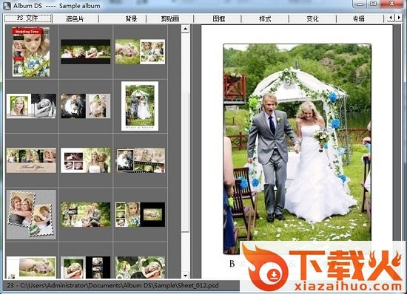Open the 变化 tab
407x294 pixels.
(312, 18)
